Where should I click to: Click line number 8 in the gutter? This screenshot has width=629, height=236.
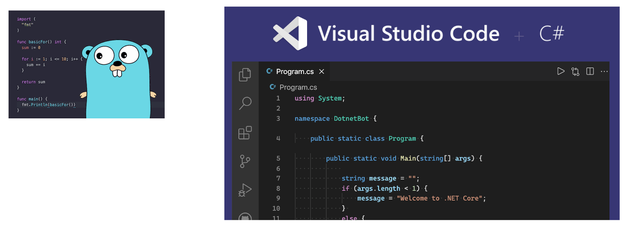278,188
